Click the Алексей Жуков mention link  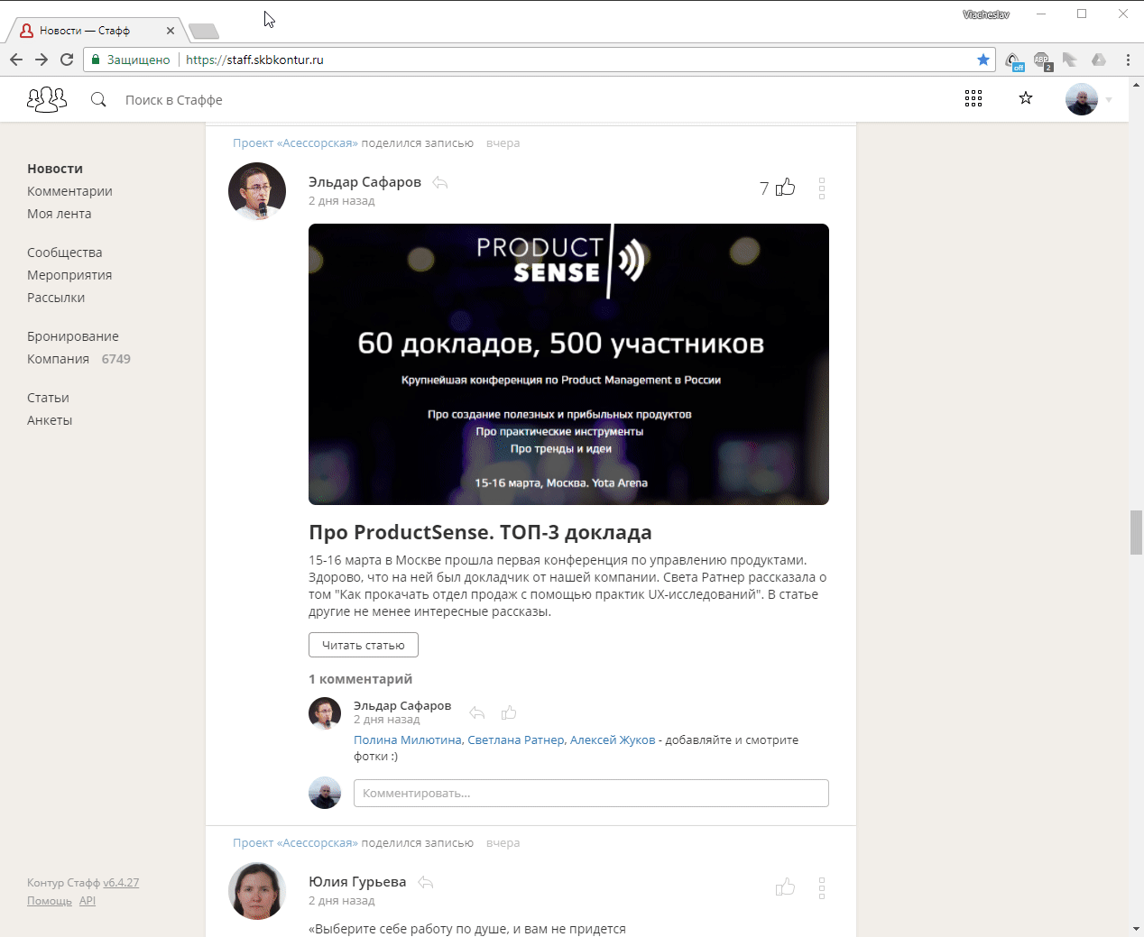click(613, 739)
